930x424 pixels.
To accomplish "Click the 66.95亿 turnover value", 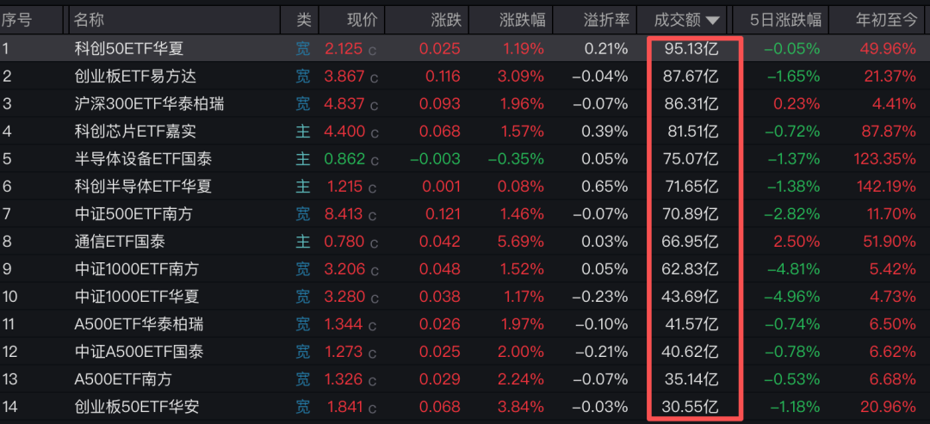I will (x=691, y=242).
